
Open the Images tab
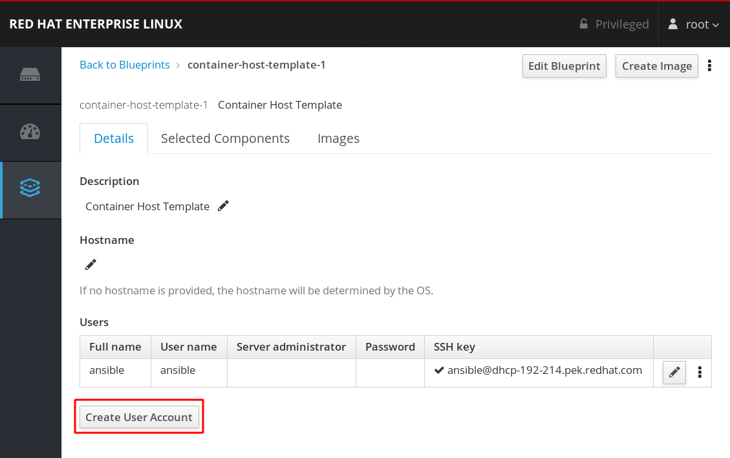338,138
